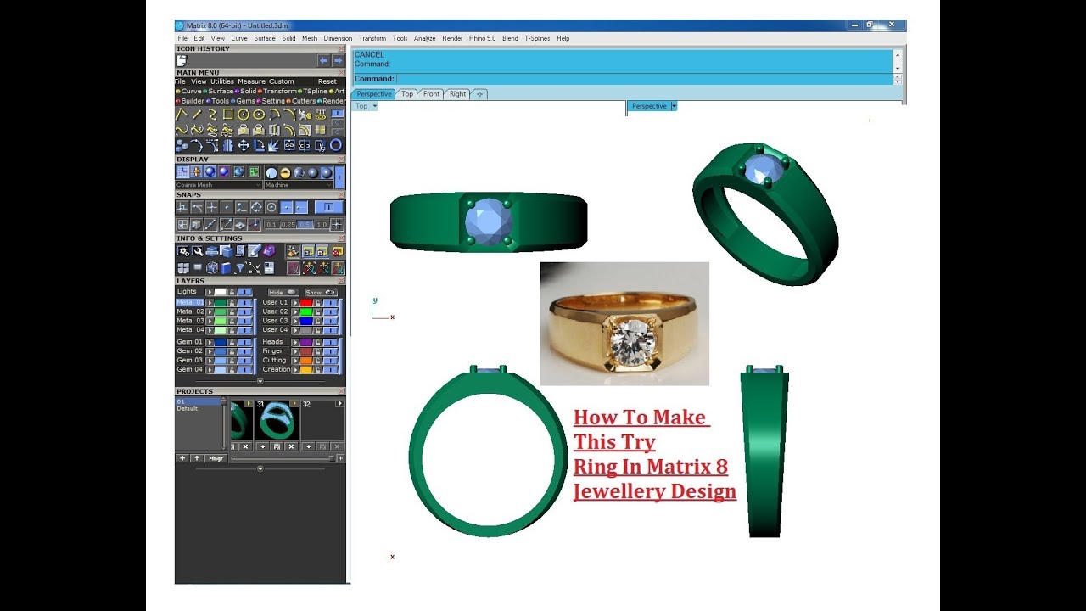
Task: Click the boolean cubes icon
Action: (182, 145)
